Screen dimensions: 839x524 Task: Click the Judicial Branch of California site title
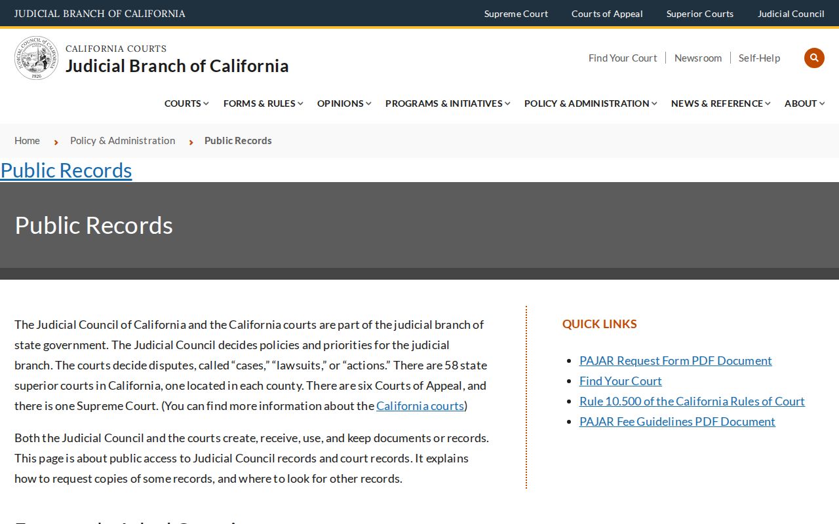[x=177, y=65]
